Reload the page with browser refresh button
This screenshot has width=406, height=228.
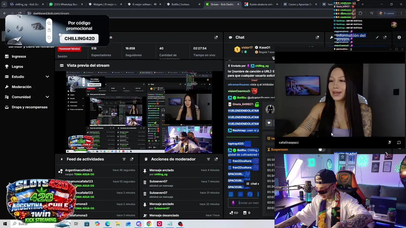[20, 13]
